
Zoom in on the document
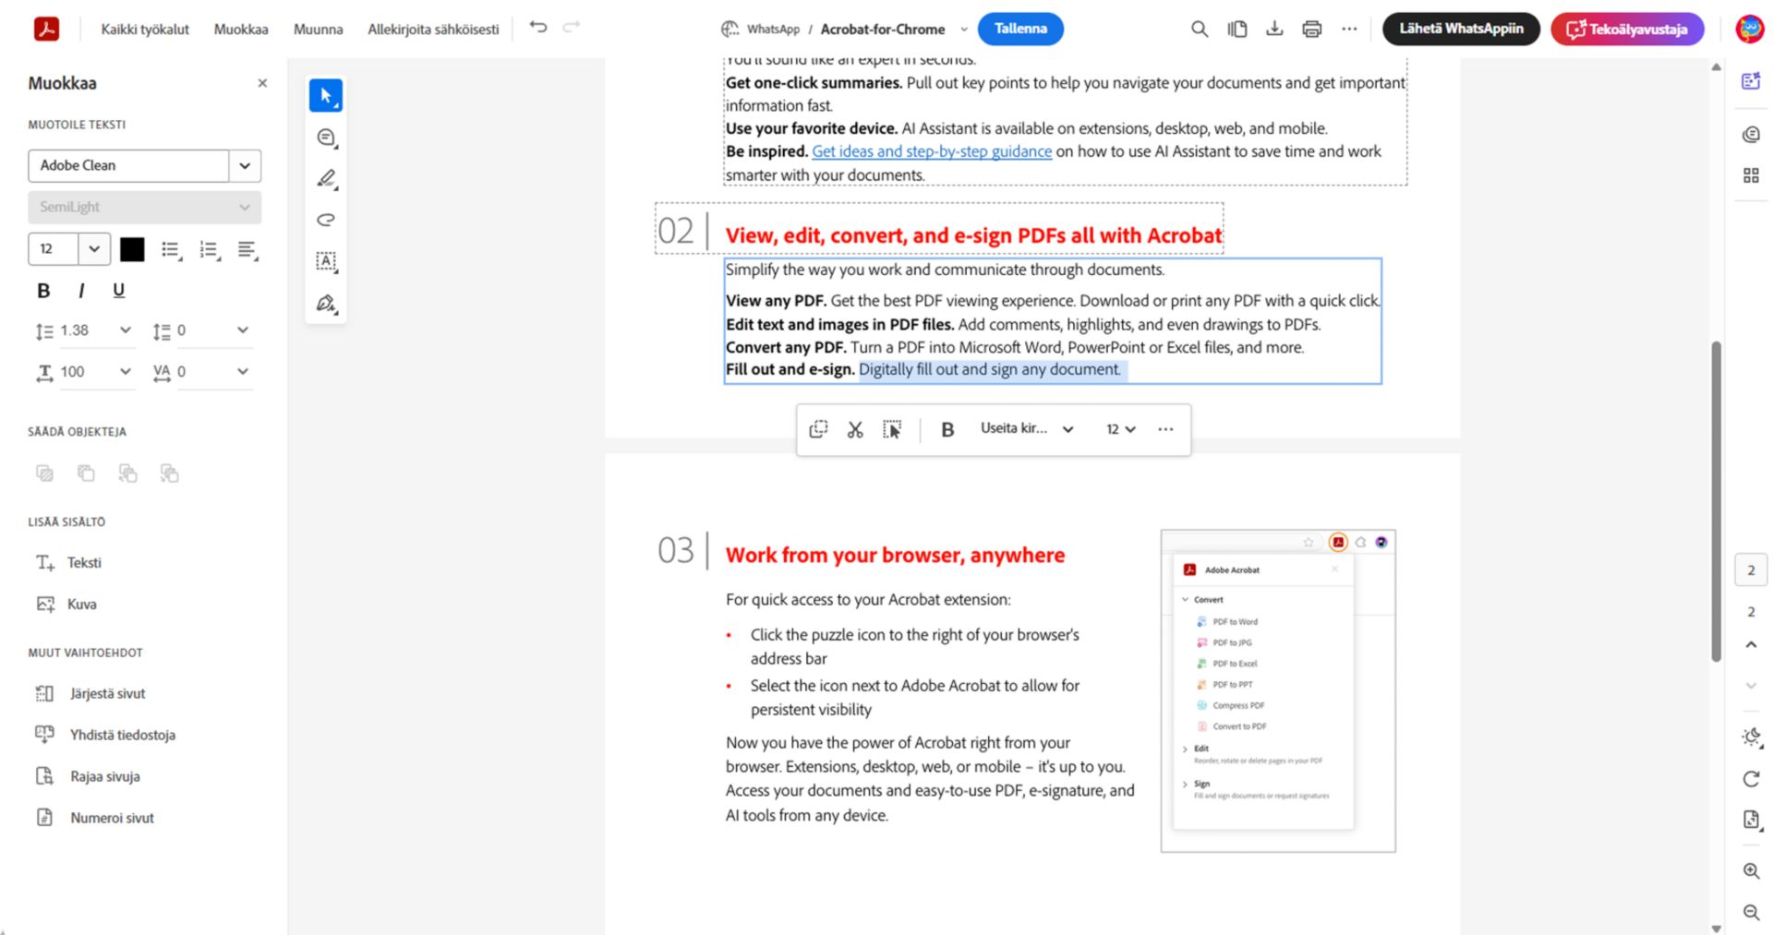click(x=1751, y=871)
